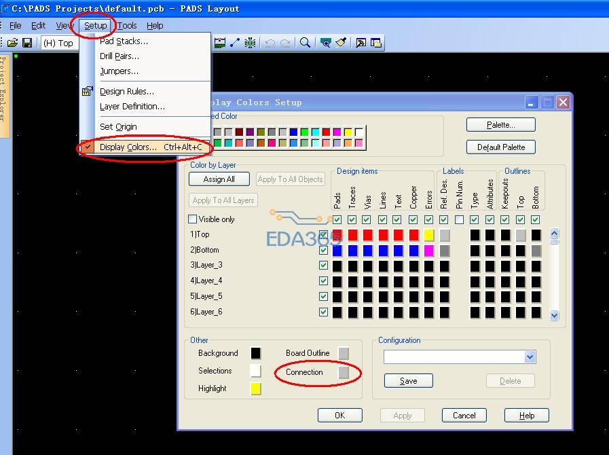Click the Open file folder icon
This screenshot has height=455, width=609.
point(13,43)
